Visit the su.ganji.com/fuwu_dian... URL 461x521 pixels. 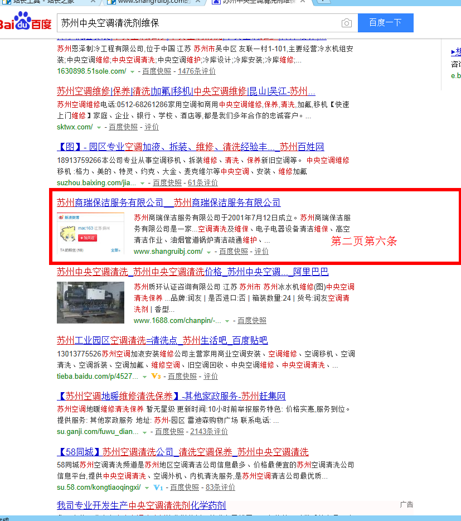pyautogui.click(x=98, y=432)
